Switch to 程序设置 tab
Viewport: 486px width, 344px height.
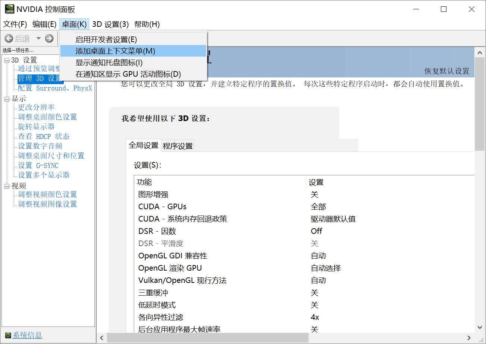coord(178,146)
